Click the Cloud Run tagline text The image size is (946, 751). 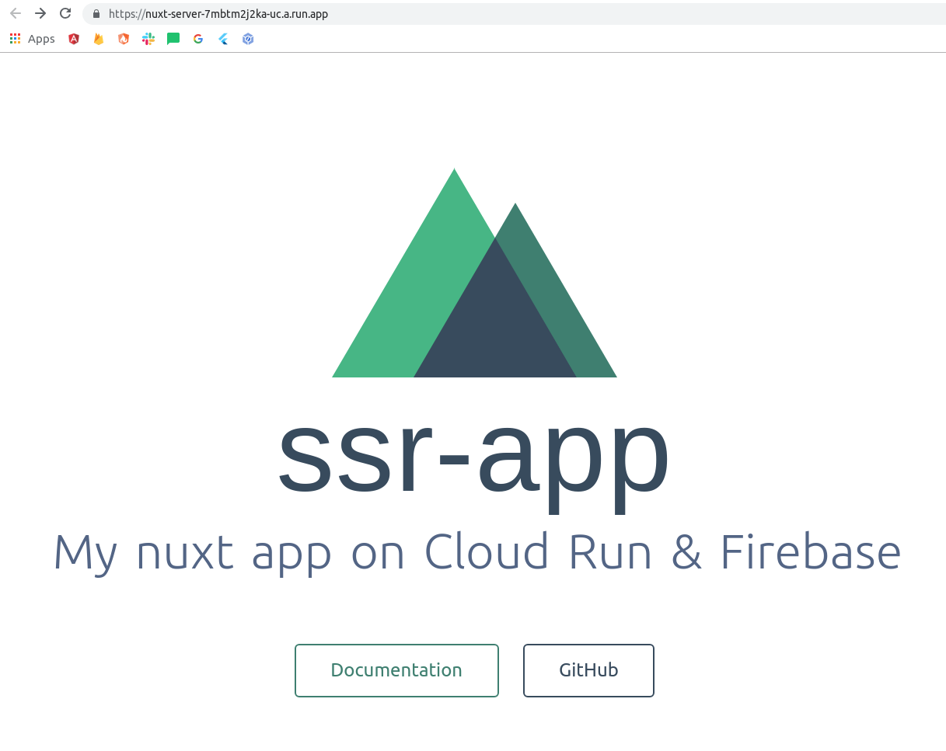tap(475, 551)
